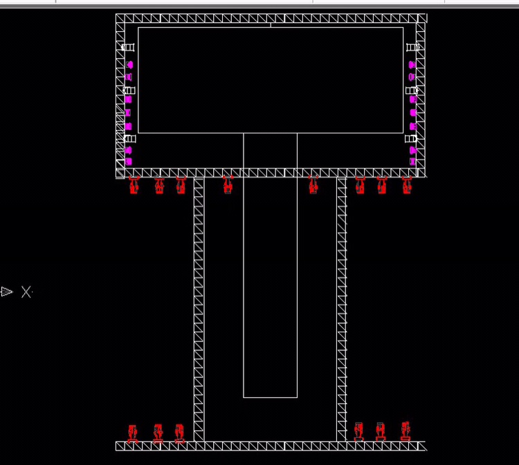519x465 pixels.
Task: Pick the topmost white bracket on the left side
Action: click(x=128, y=47)
